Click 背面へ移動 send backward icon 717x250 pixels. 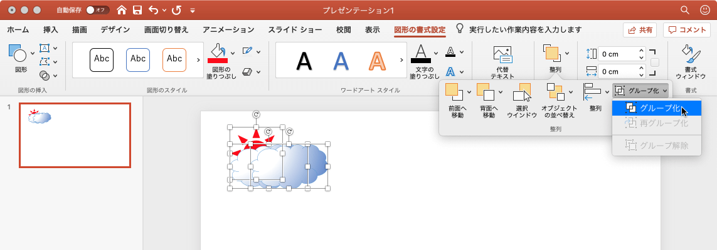tap(486, 91)
